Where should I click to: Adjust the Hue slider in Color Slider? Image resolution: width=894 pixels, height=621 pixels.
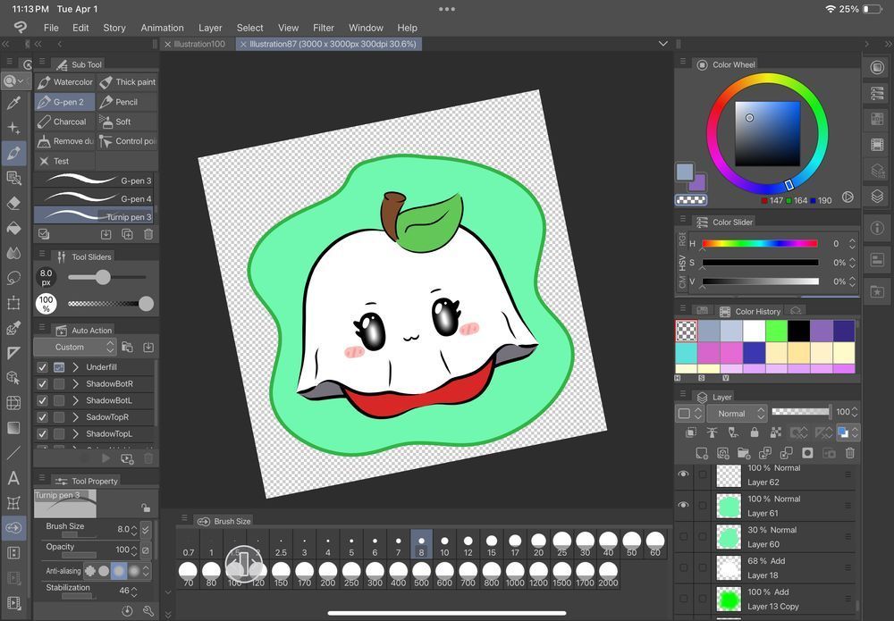[760, 244]
